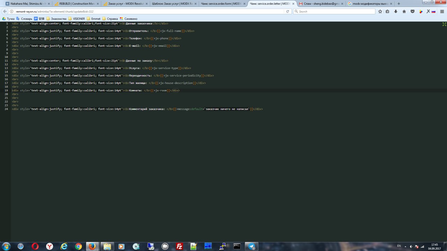Image resolution: width=447 pixels, height=251 pixels.
Task: Bookmark this page with the star icon
Action: pos(380,12)
